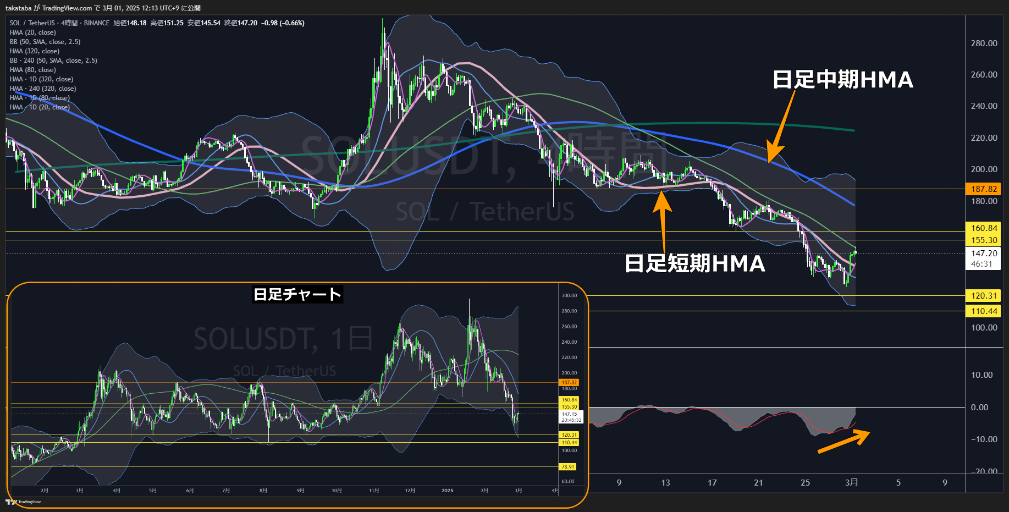Select the yellow 110.44 price label on main axis

[x=983, y=311]
